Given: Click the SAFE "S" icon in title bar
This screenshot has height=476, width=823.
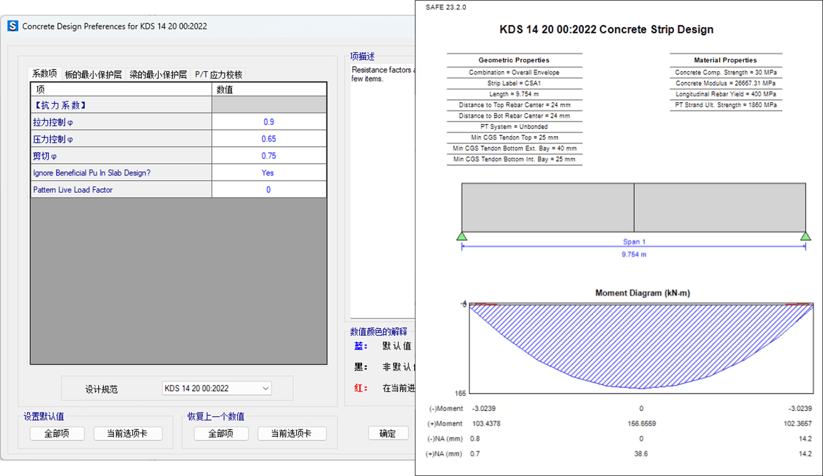Looking at the screenshot, I should click(x=13, y=26).
